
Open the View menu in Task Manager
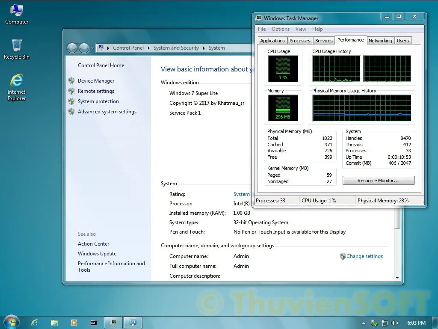click(301, 29)
